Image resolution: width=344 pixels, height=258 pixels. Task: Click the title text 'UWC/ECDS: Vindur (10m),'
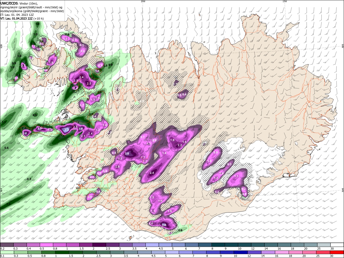pyautogui.click(x=19, y=3)
